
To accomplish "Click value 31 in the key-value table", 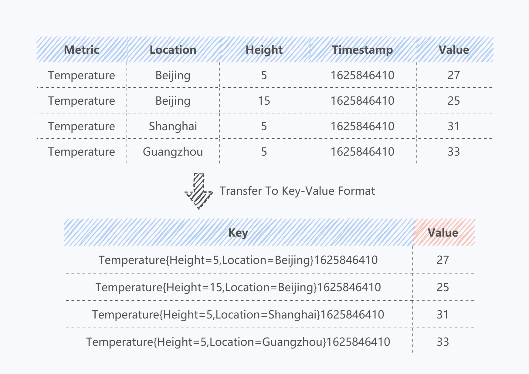I will pyautogui.click(x=443, y=315).
